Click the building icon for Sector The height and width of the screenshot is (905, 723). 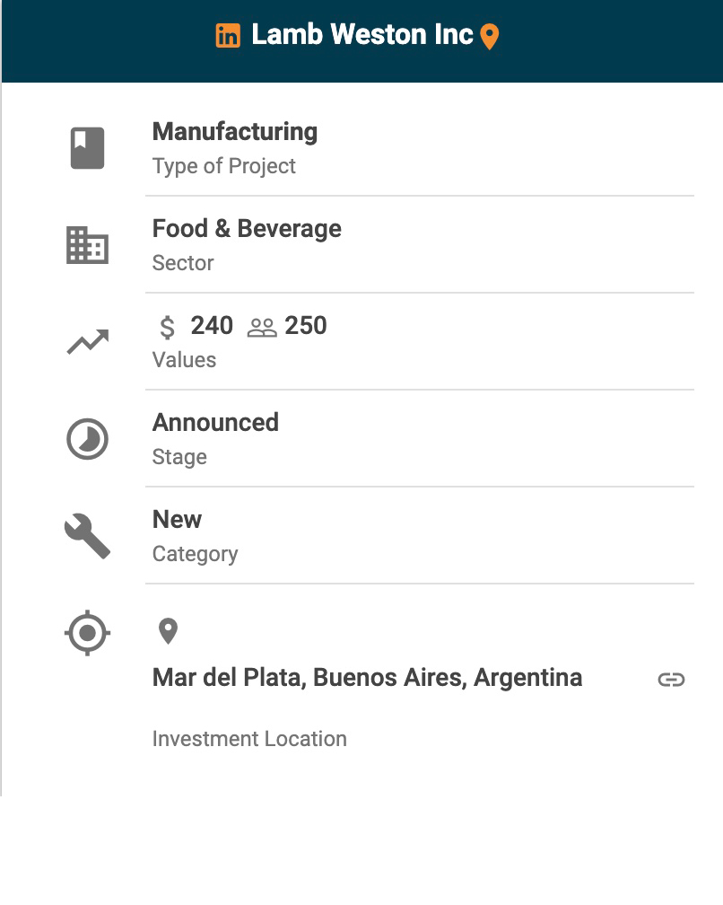pyautogui.click(x=88, y=245)
